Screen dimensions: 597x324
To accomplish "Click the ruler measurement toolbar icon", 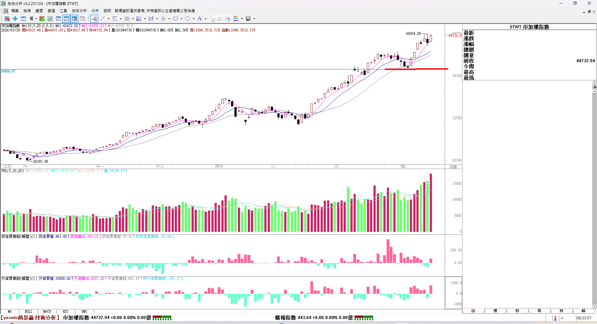I will [23, 19].
